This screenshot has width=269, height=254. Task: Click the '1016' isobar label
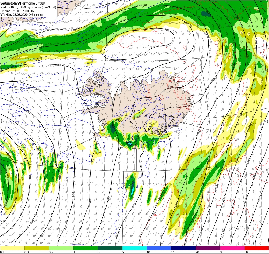[x=260, y=197]
